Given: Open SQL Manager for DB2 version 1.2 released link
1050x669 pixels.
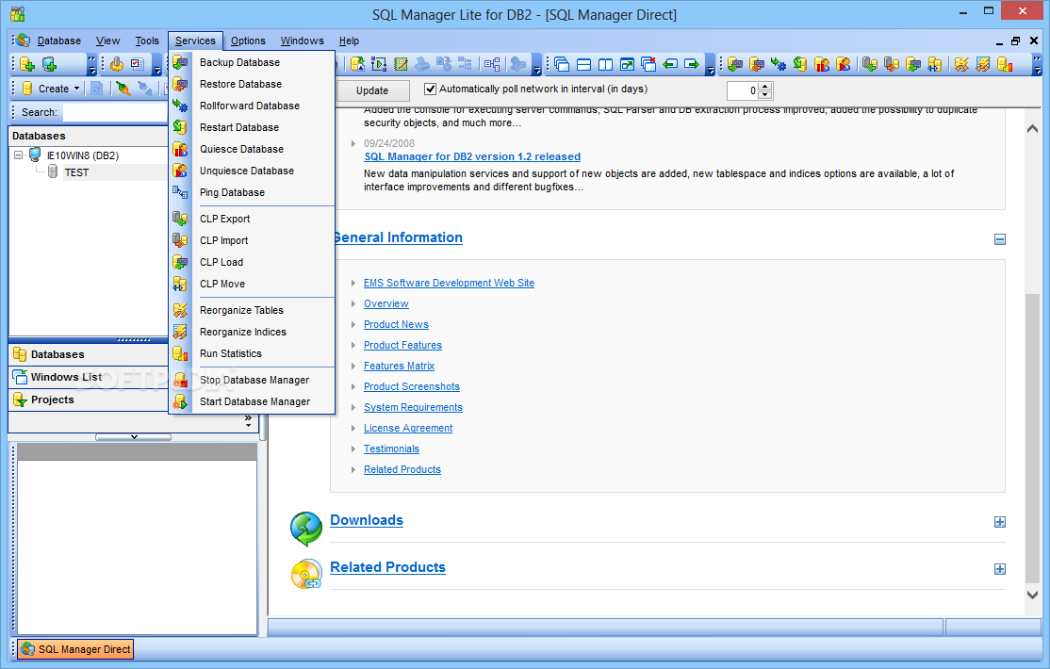Looking at the screenshot, I should [472, 156].
